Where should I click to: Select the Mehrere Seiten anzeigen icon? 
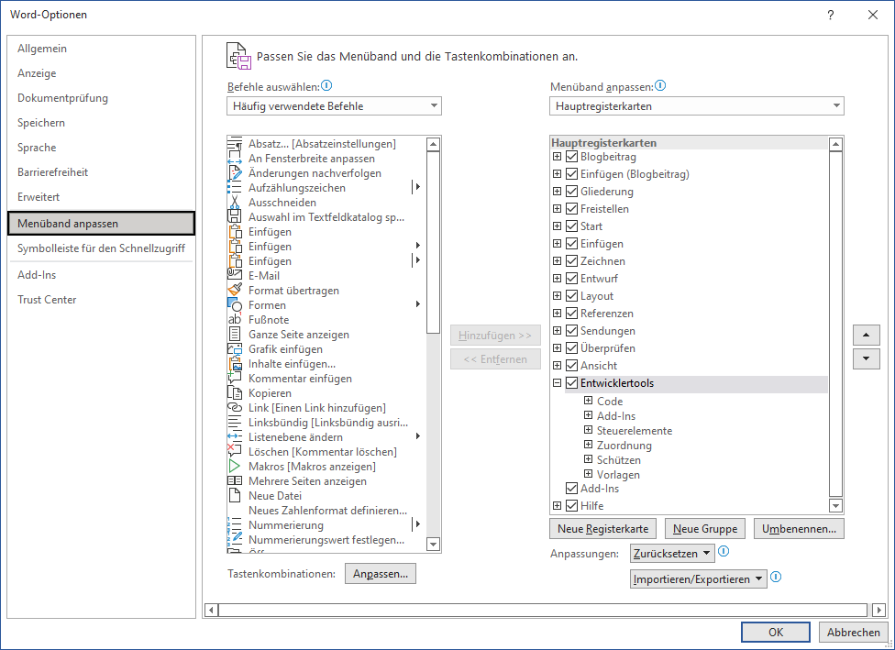[235, 481]
